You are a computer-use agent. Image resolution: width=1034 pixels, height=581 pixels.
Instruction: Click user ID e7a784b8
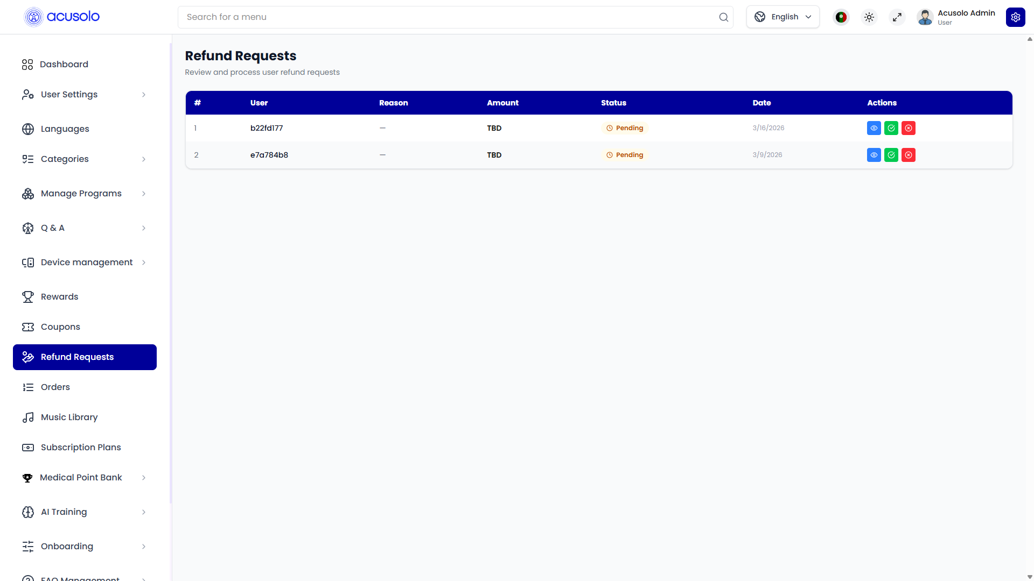pos(269,155)
